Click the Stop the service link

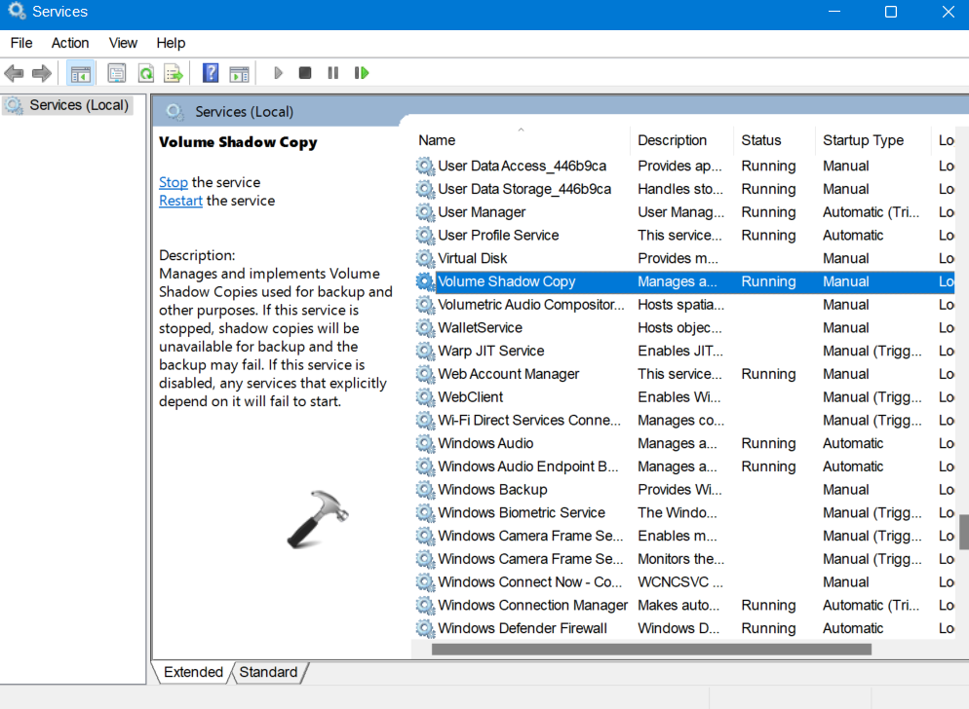click(174, 182)
